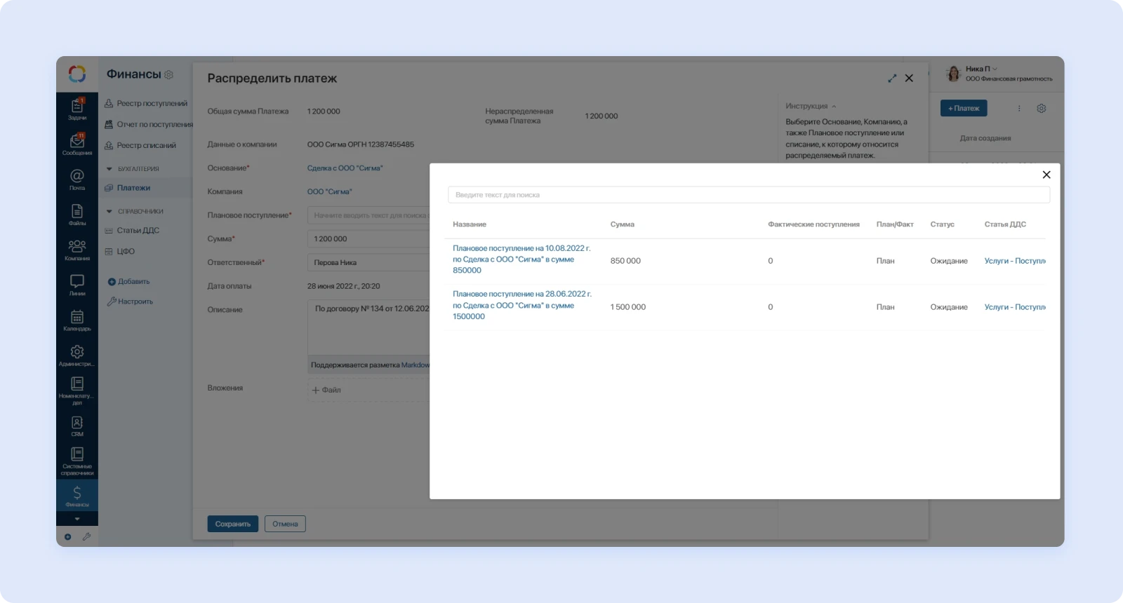Expand the payment form to fullscreen
Image resolution: width=1123 pixels, height=603 pixels.
(892, 79)
